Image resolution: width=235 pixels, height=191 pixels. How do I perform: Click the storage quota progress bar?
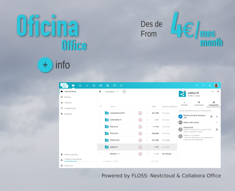[80, 161]
